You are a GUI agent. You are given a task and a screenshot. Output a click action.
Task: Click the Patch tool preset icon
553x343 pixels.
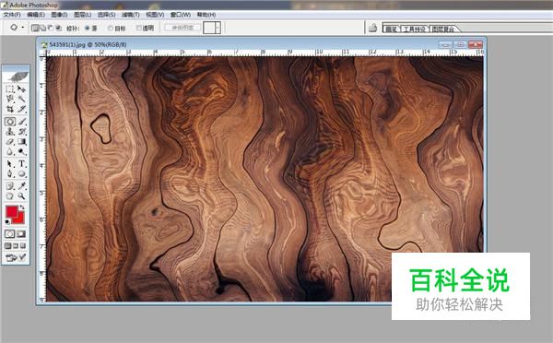14,27
